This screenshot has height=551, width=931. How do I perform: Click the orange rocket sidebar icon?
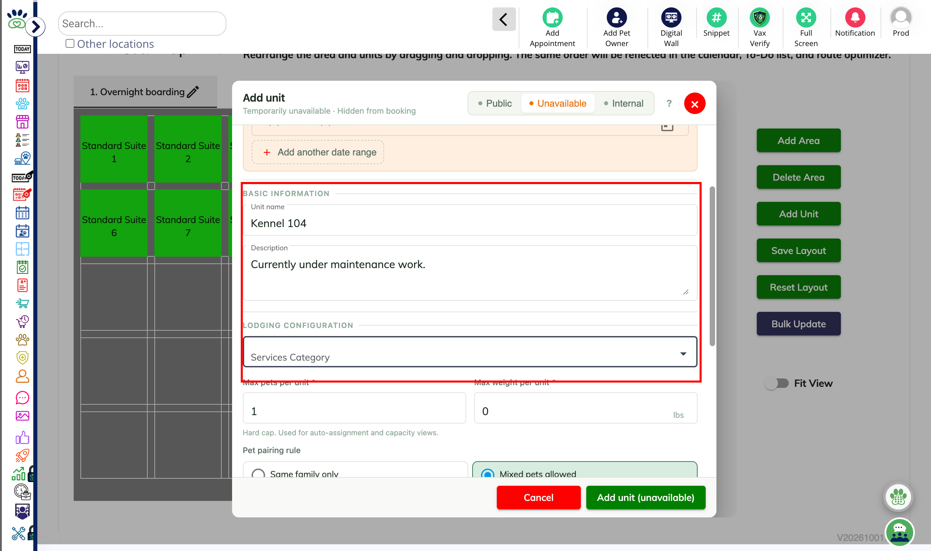(22, 455)
